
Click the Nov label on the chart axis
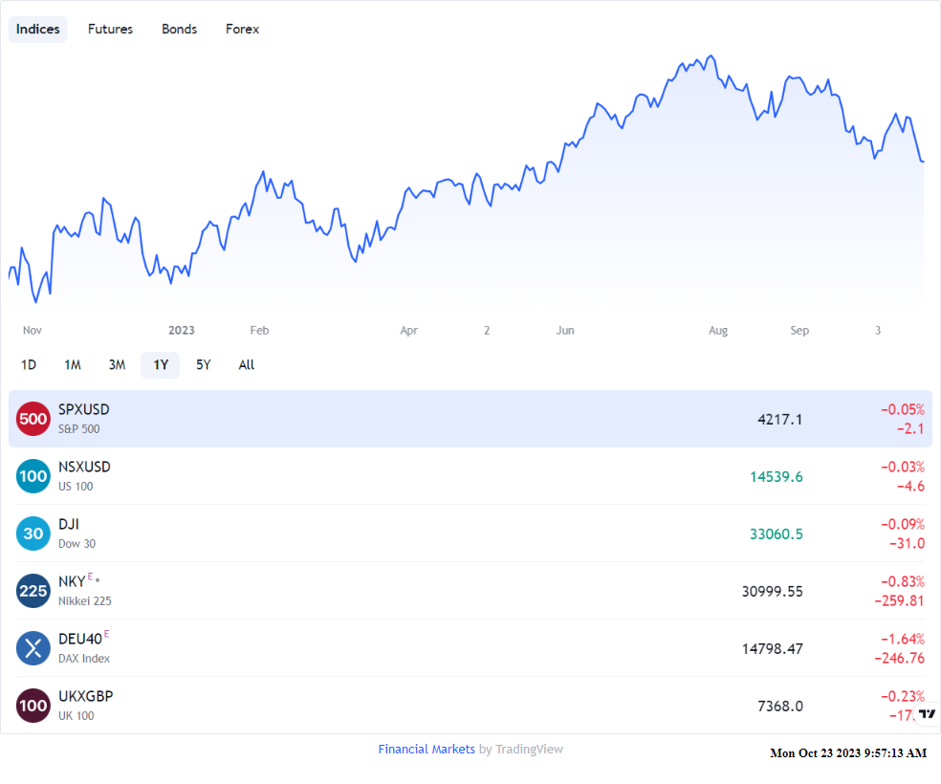point(33,331)
